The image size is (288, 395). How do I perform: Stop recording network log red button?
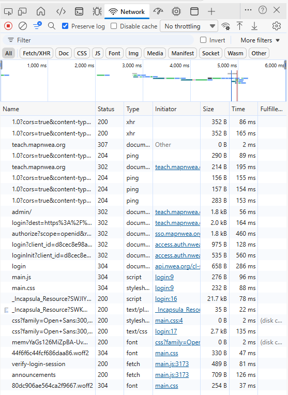click(8, 26)
